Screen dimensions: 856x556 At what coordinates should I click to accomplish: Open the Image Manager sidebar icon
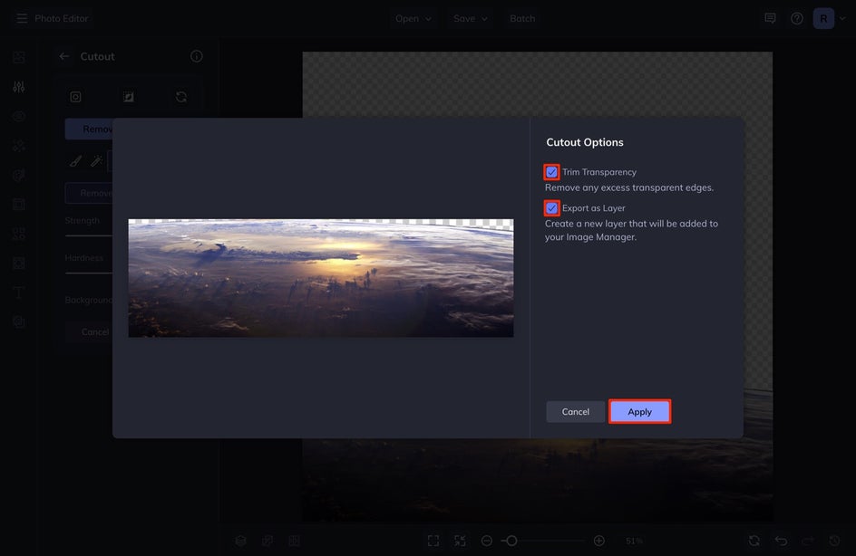(19, 57)
